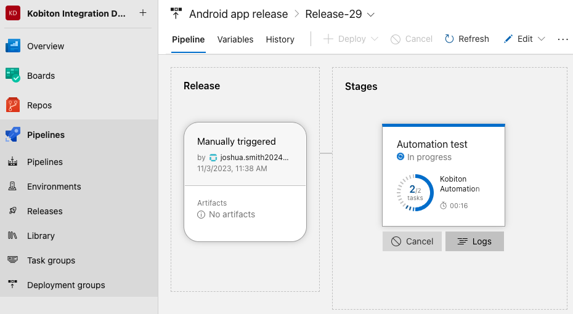Click the No artifacts info icon
This screenshot has width=573, height=314.
[x=201, y=215]
